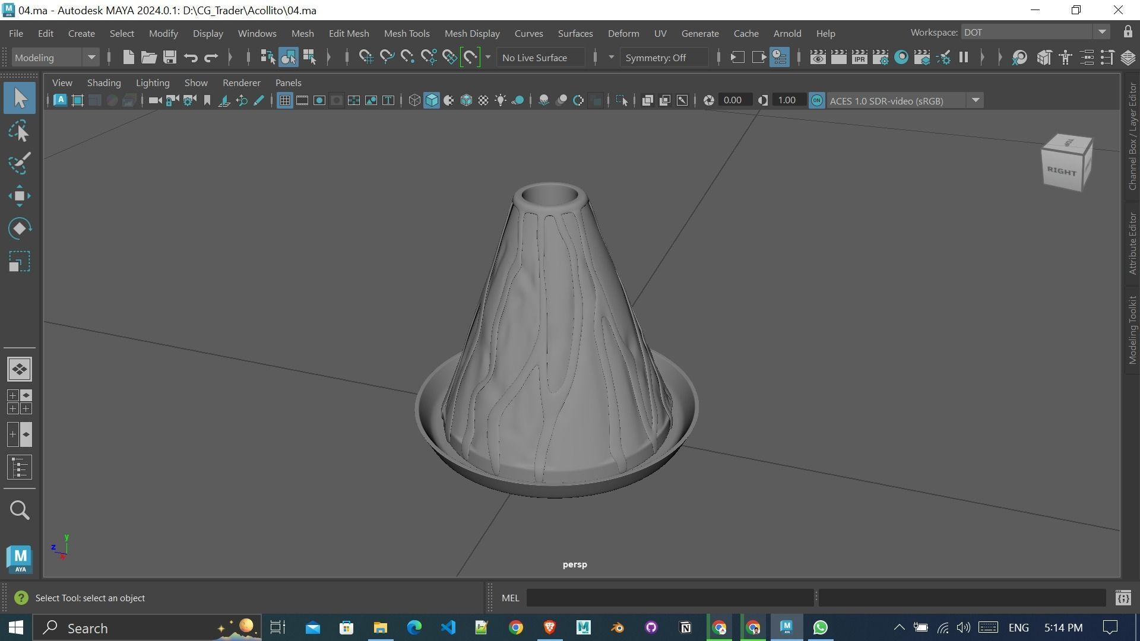Click the MEL command language label
The width and height of the screenshot is (1140, 641).
point(511,598)
